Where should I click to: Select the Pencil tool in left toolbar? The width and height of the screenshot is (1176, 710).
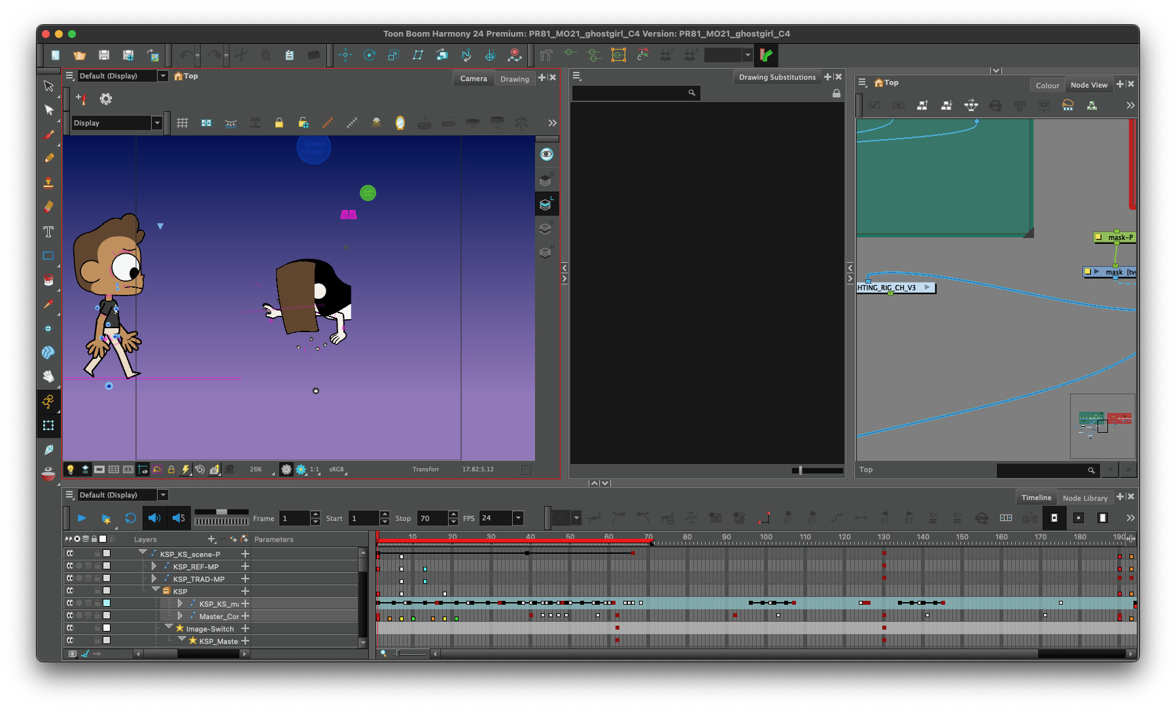coord(48,158)
